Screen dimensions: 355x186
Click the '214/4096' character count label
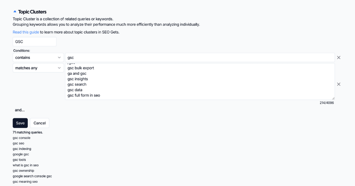tap(326, 103)
